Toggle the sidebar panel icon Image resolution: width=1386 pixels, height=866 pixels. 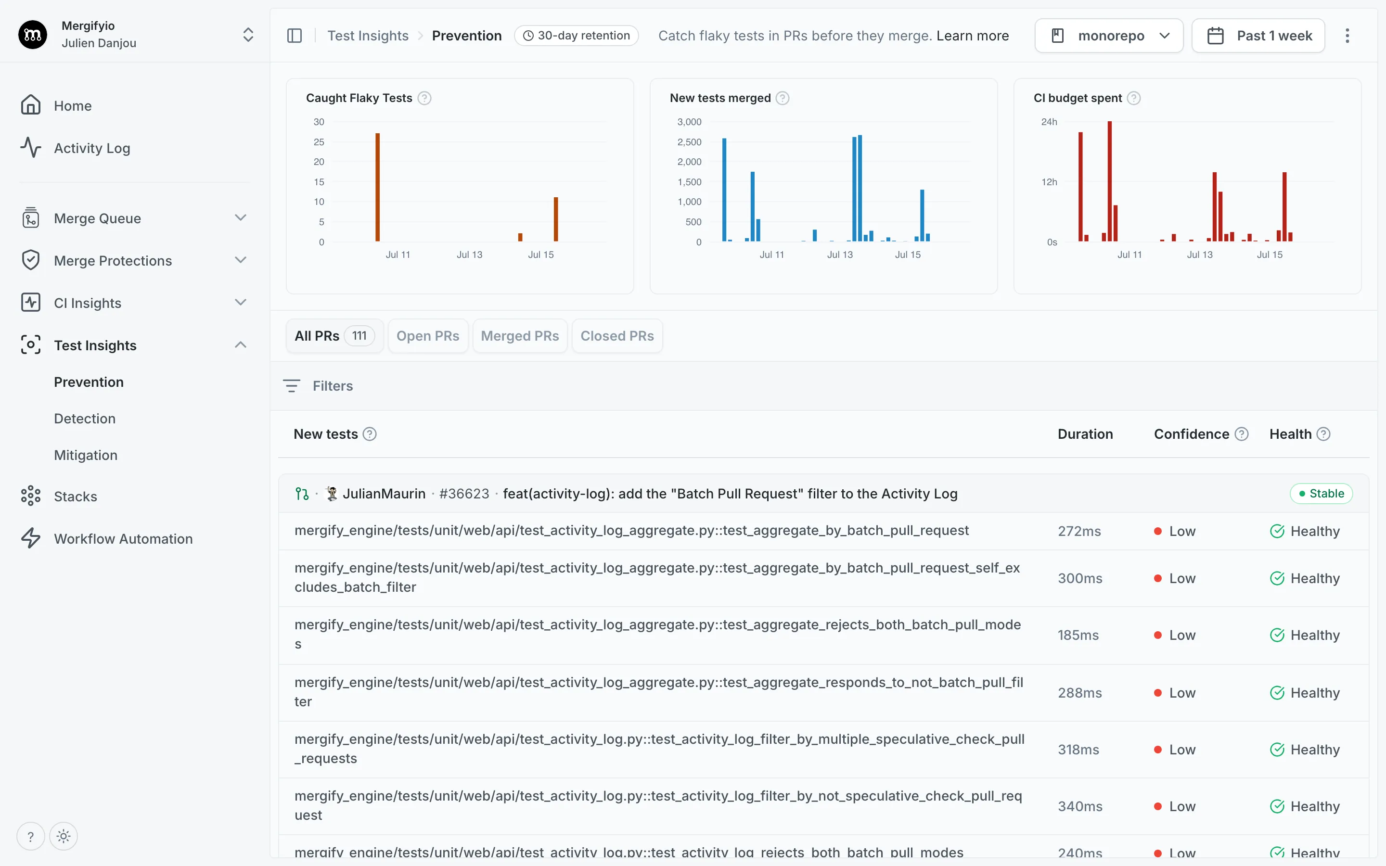(295, 36)
